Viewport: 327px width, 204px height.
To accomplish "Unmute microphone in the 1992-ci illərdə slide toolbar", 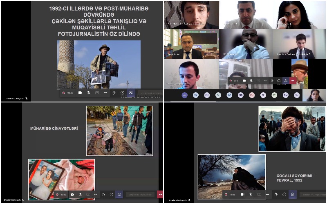I will pyautogui.click(x=89, y=93).
